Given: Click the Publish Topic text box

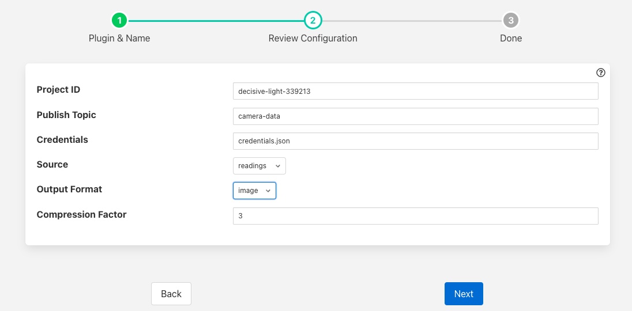Looking at the screenshot, I should coord(415,116).
